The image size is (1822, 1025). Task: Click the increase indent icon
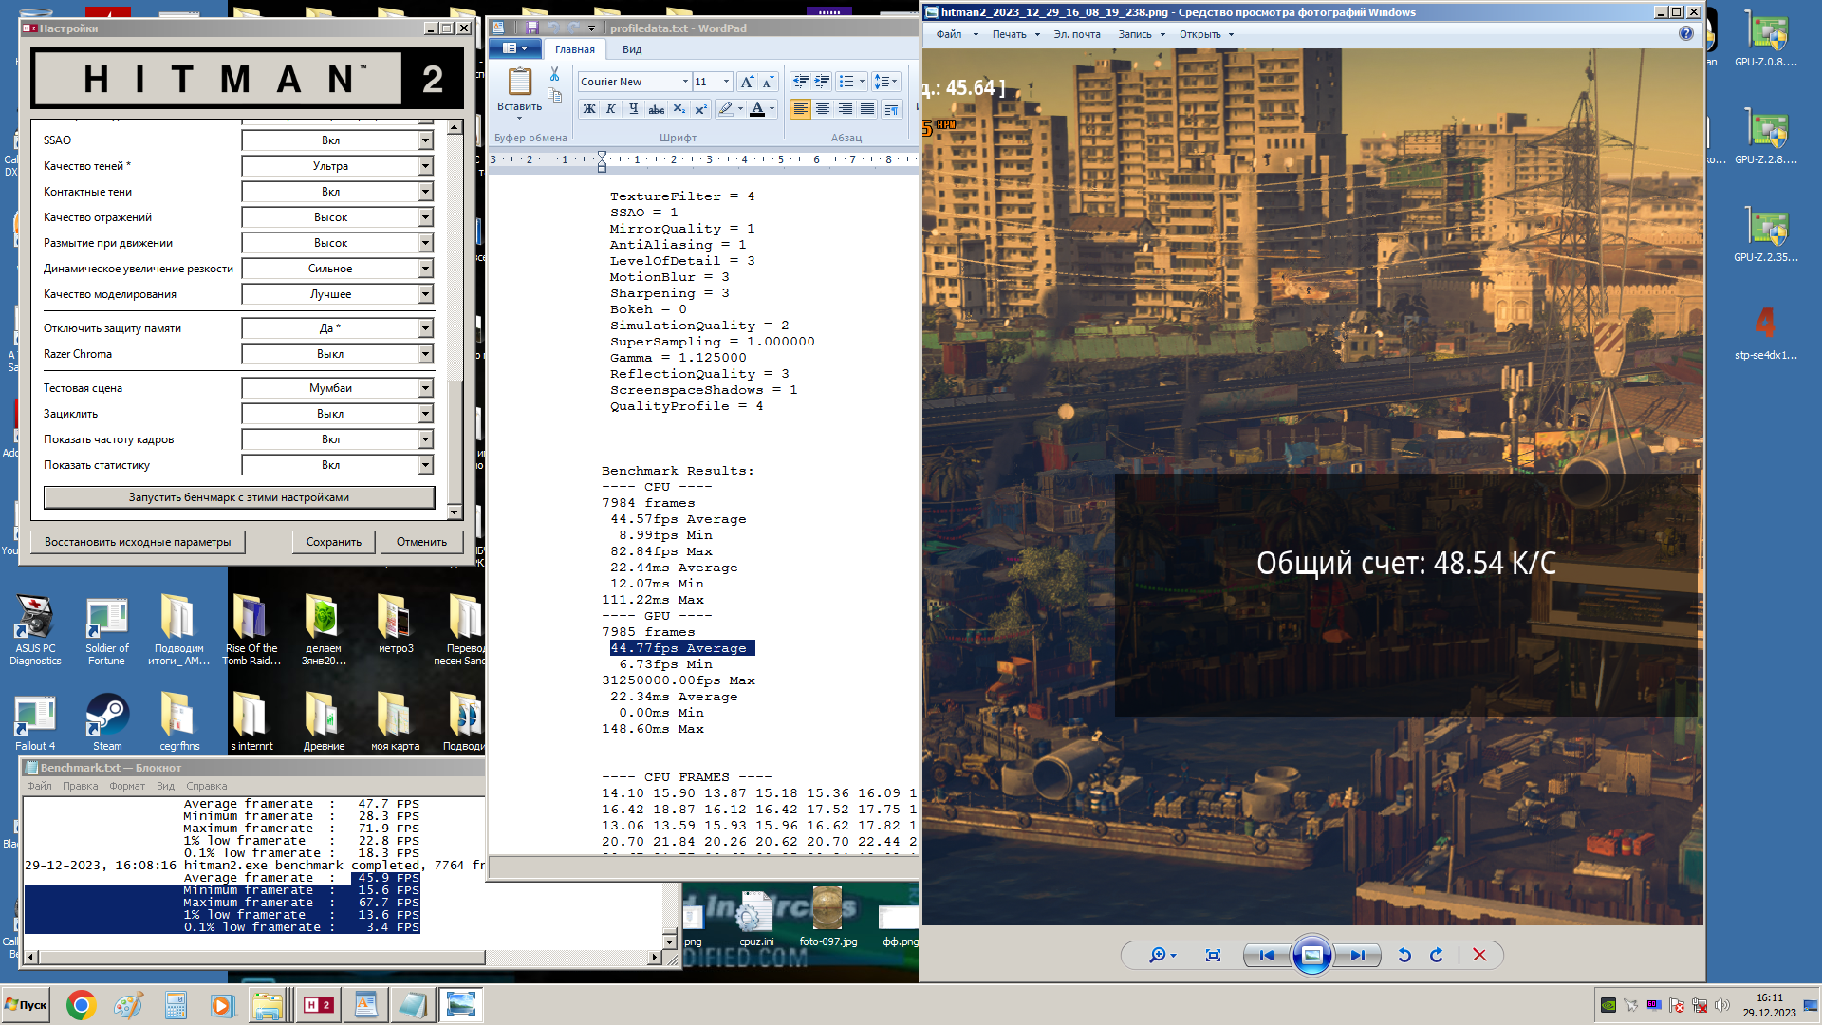coord(823,82)
